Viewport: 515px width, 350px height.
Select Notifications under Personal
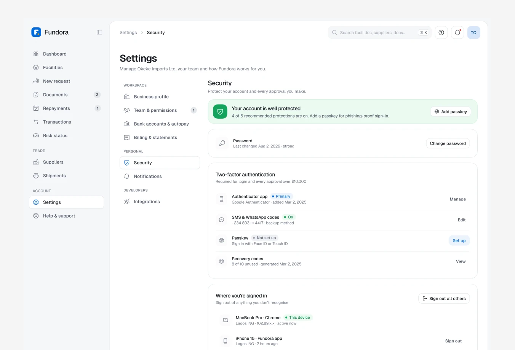coord(160,177)
